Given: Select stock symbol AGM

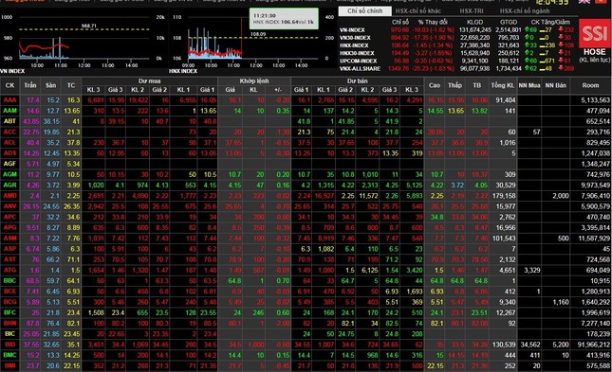Looking at the screenshot, I should click(10, 174).
